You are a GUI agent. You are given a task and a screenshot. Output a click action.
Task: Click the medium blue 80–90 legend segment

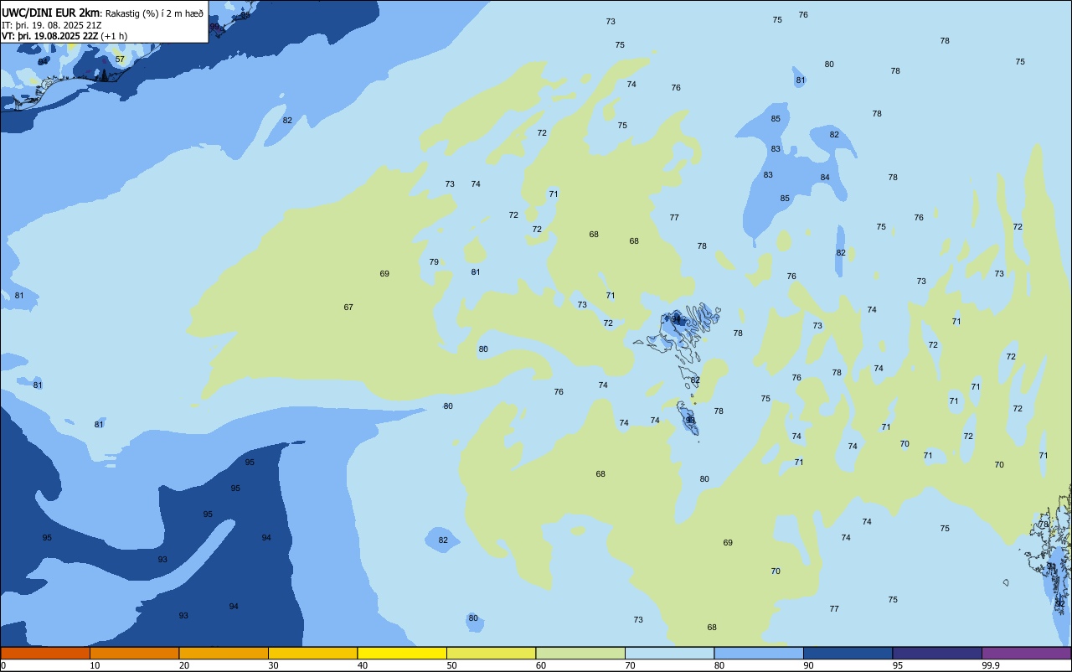(759, 653)
